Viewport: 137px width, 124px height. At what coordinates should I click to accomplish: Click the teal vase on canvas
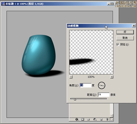pos(38,55)
